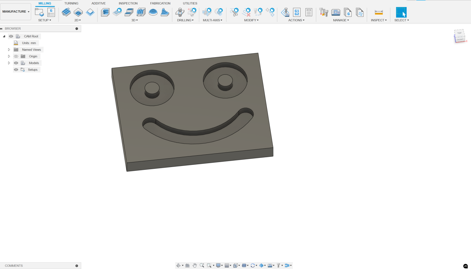This screenshot has width=471, height=269.
Task: Open the SELECT dropdown menu
Action: tap(401, 20)
